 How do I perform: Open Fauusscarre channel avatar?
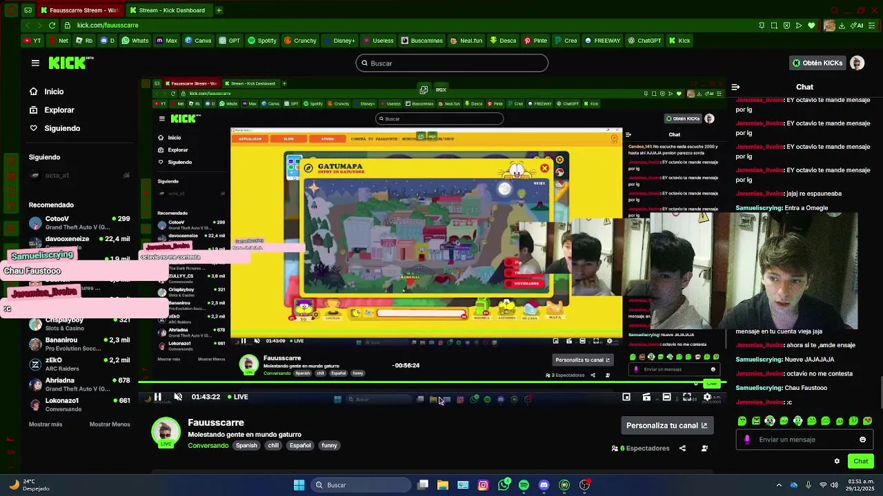coord(166,433)
